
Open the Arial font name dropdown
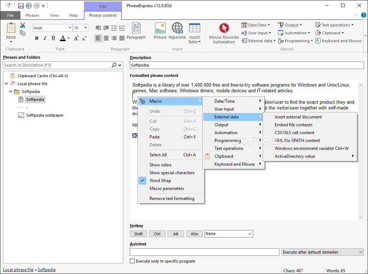(70, 28)
